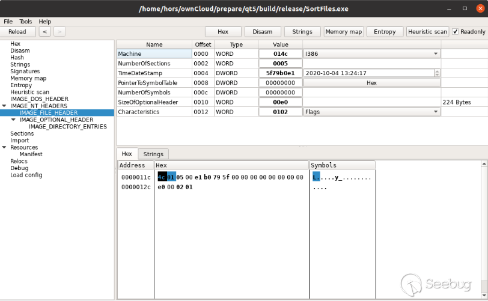The width and height of the screenshot is (488, 301).
Task: Collapse the IMAGE_OPTIONAL_HEADER tree node
Action: [x=14, y=120]
